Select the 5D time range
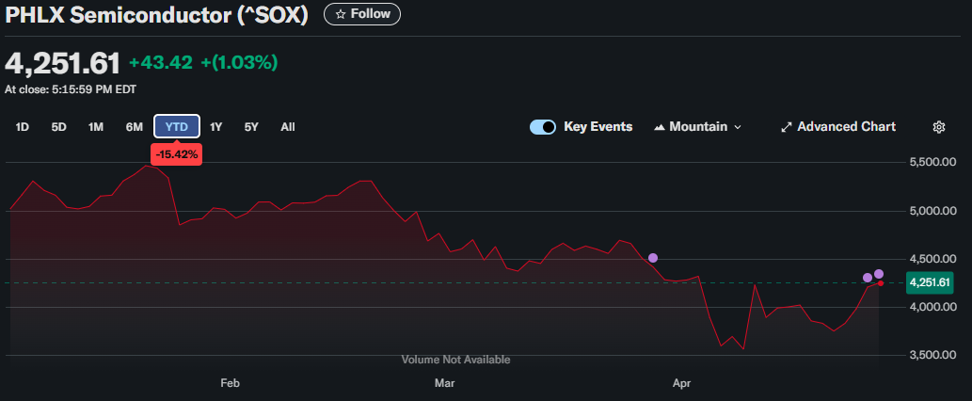Screen dimensions: 972x401 point(59,127)
